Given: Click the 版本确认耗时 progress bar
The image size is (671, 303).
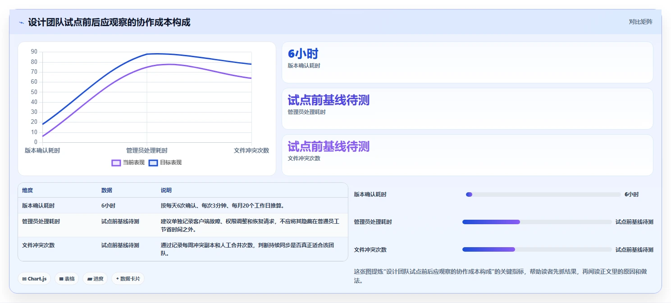Looking at the screenshot, I should [x=543, y=194].
